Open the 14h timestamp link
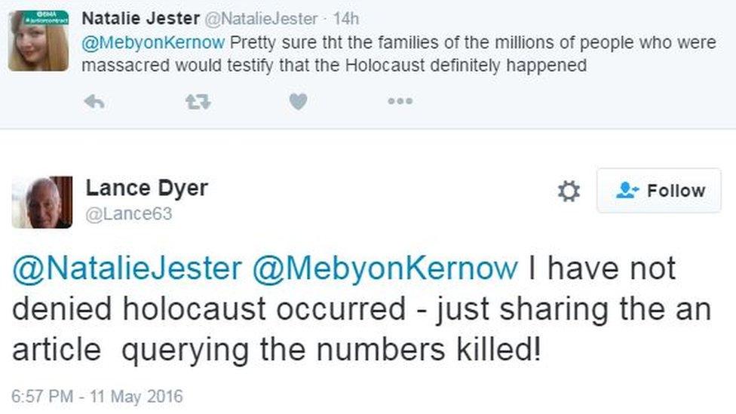 346,17
